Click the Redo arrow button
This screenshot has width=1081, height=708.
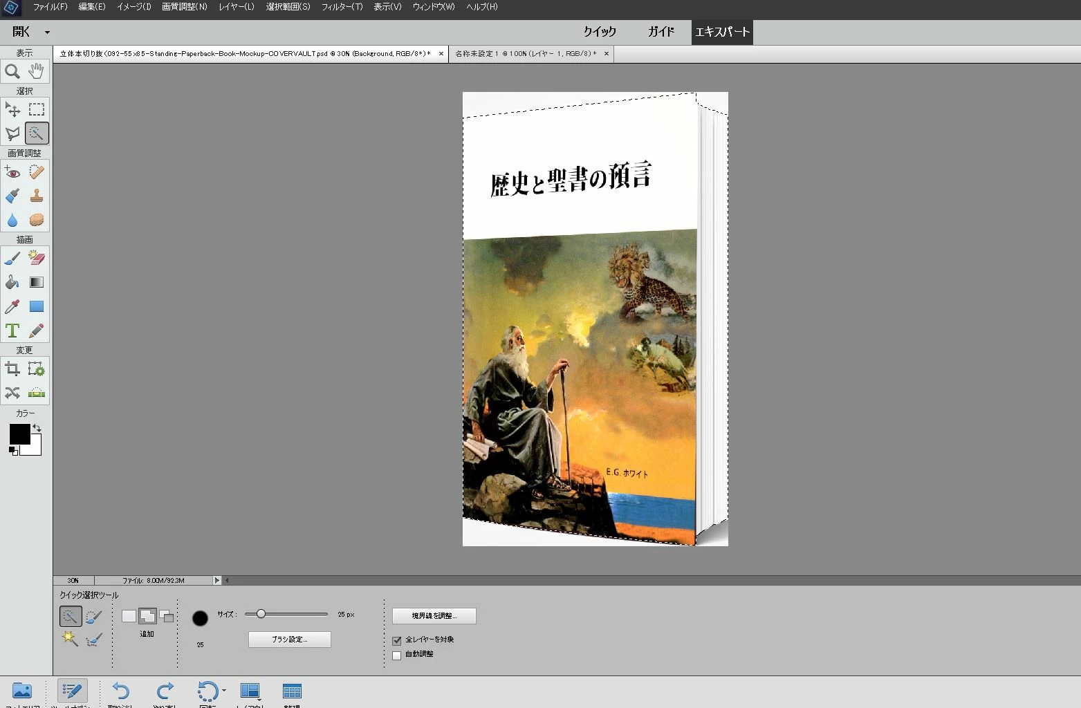pos(165,691)
